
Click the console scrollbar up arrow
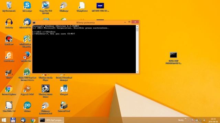click(x=137, y=27)
